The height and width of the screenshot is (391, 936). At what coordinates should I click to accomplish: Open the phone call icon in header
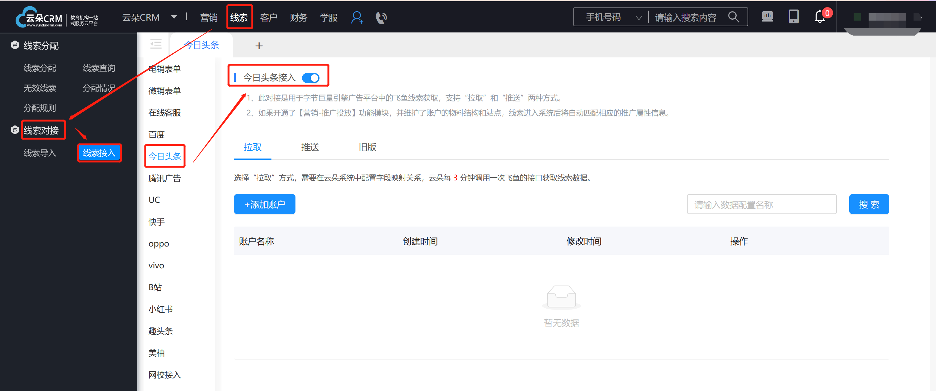click(x=381, y=17)
